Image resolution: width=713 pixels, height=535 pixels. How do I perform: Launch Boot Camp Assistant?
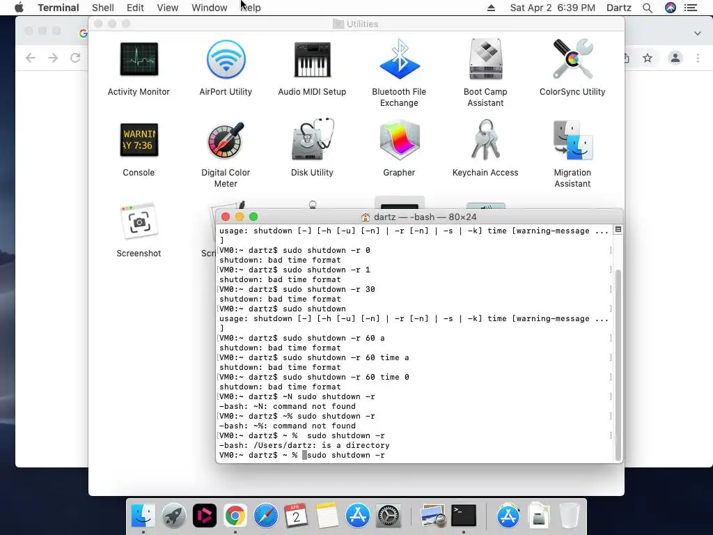click(485, 59)
